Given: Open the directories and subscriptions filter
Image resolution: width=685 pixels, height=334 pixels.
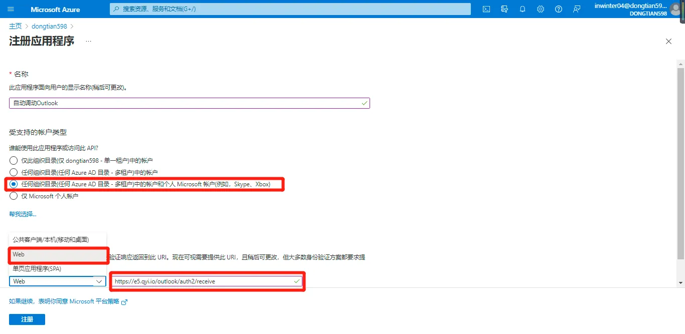Looking at the screenshot, I should tap(504, 9).
